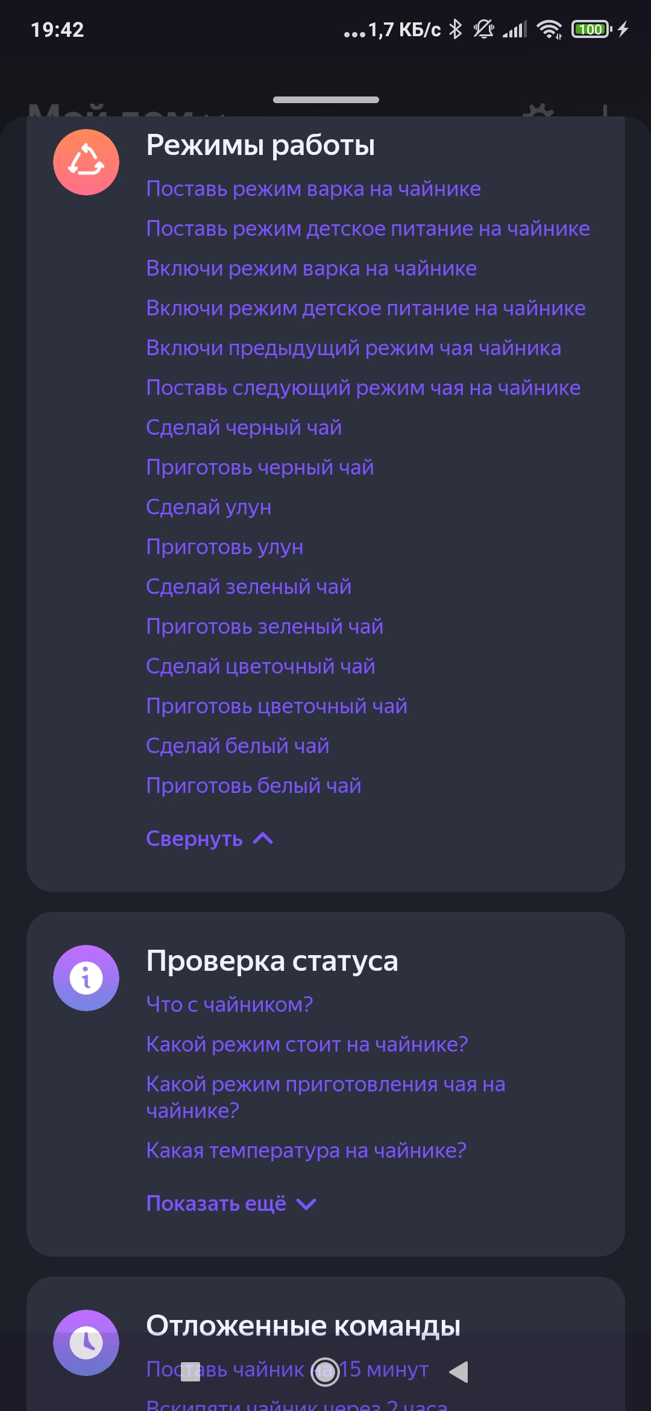
Task: Select "Какая температура на чайнике?" query
Action: tap(306, 1151)
